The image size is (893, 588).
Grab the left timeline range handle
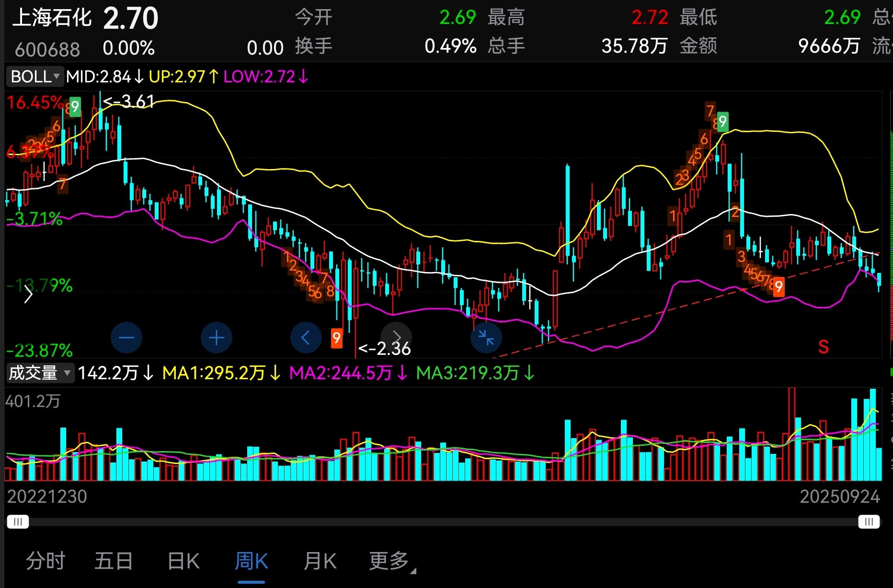point(18,521)
